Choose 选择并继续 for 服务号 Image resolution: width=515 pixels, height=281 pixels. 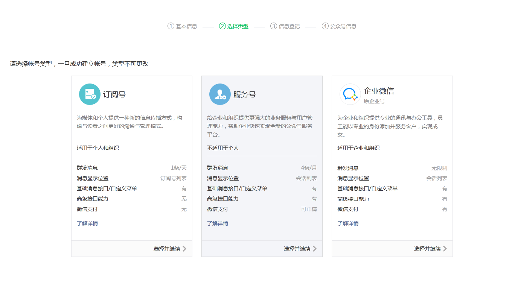(297, 249)
